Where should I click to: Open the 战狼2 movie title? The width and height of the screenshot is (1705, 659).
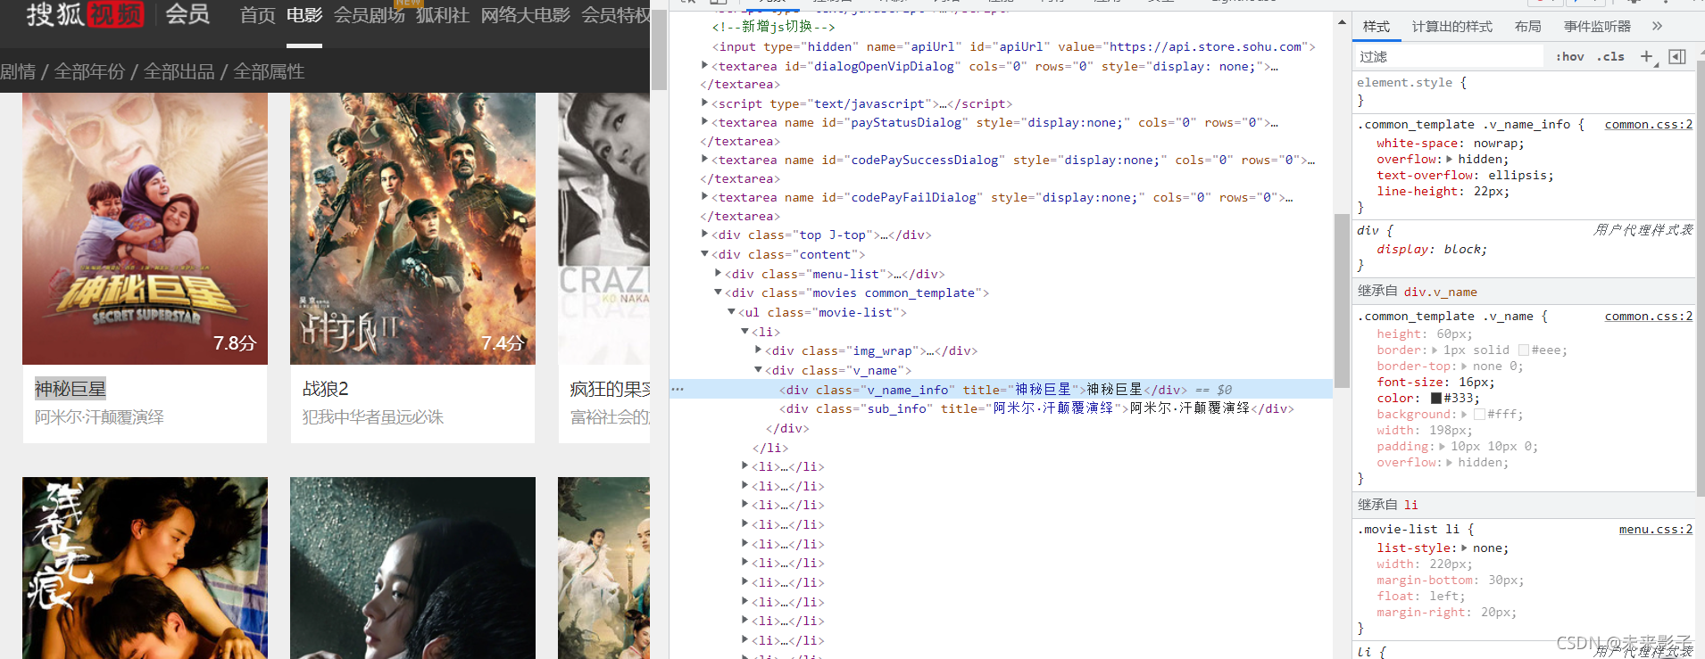tap(326, 389)
